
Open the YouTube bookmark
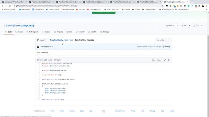tap(81, 9)
